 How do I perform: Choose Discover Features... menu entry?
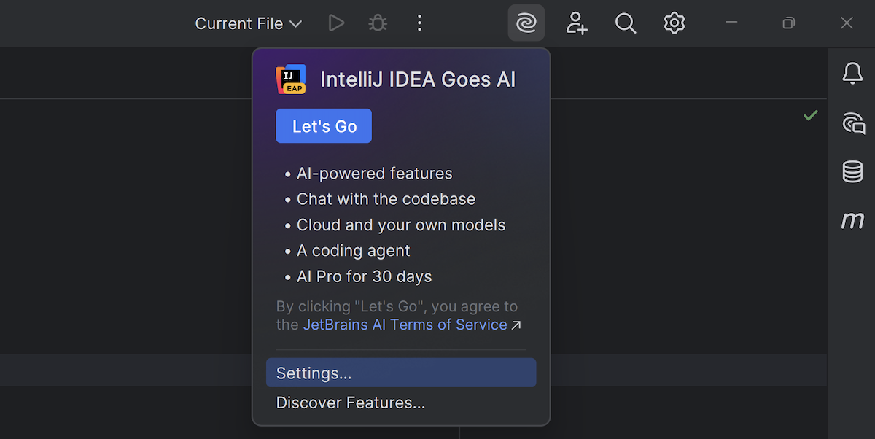click(350, 403)
